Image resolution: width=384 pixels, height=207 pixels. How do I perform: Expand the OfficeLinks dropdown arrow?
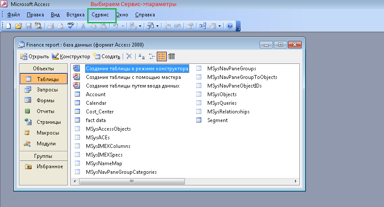[x=140, y=26]
